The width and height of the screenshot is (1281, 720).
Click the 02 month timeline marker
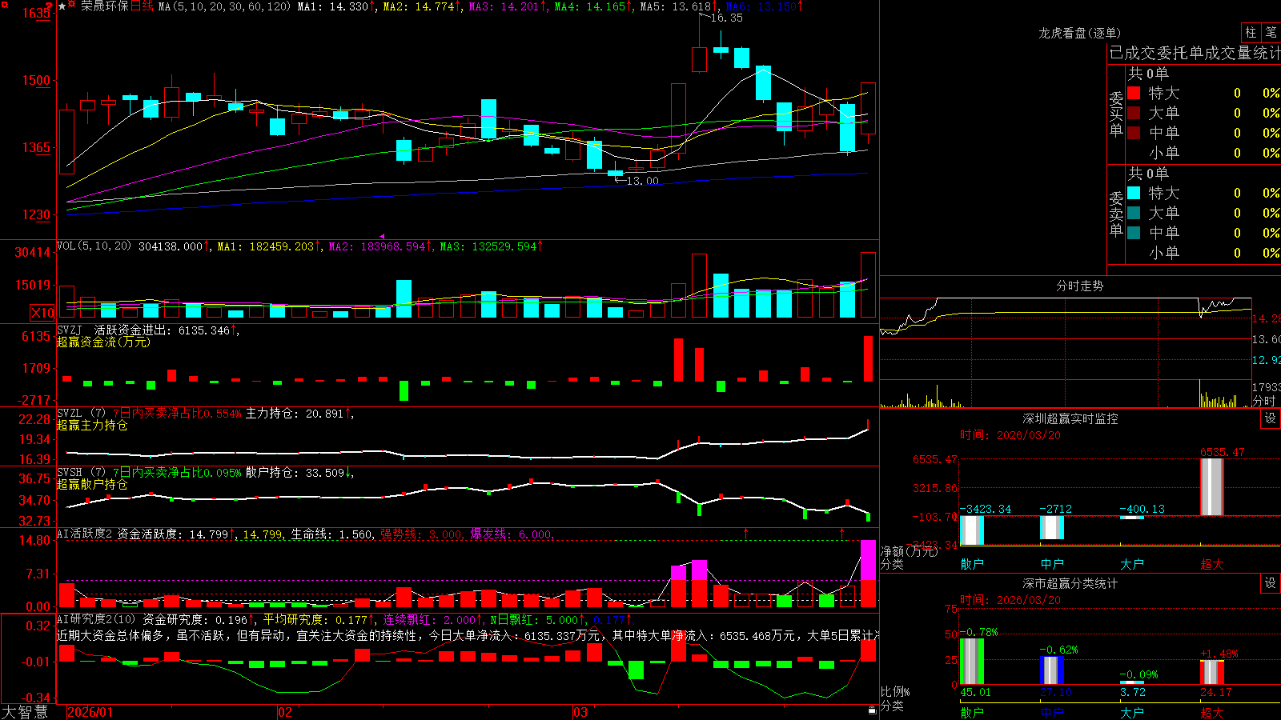tap(284, 712)
